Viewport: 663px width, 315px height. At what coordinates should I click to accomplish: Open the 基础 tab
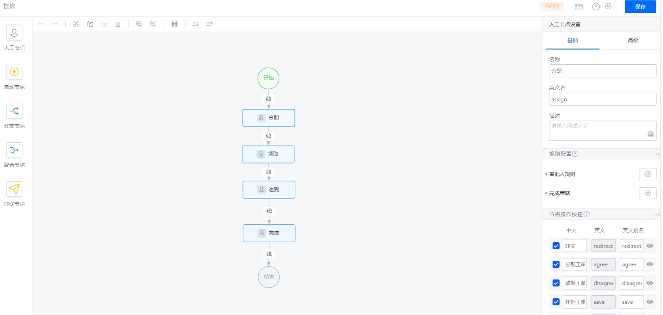click(x=573, y=40)
